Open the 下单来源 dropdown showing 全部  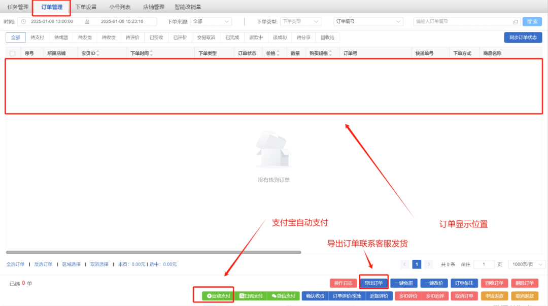pyautogui.click(x=211, y=21)
